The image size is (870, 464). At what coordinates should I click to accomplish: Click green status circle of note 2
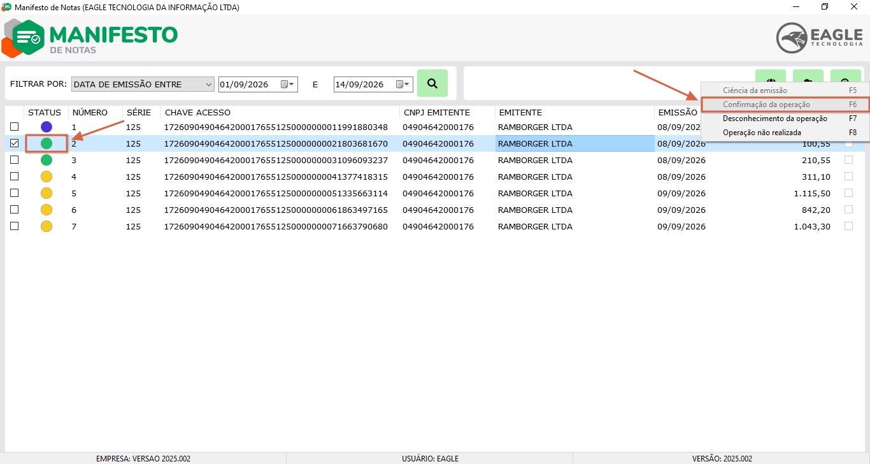(x=46, y=143)
